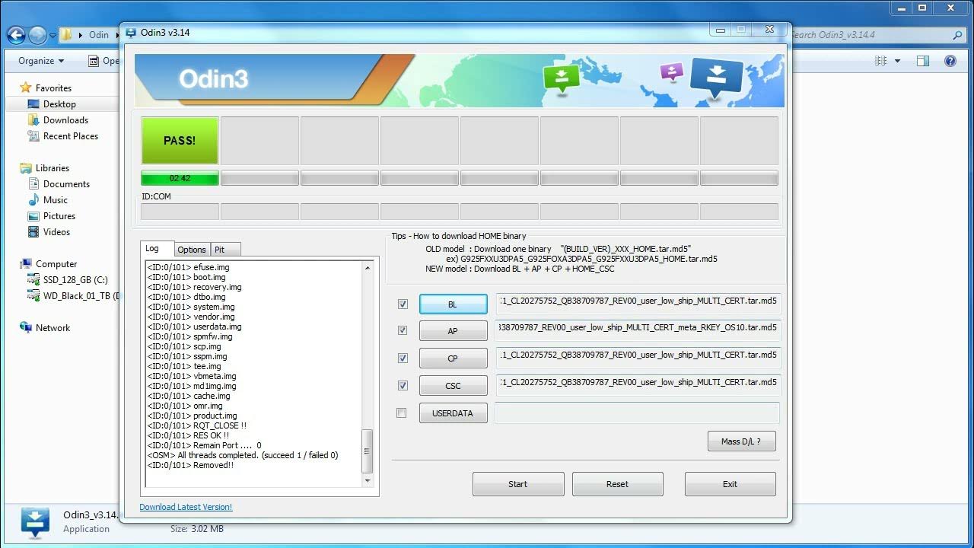974x548 pixels.
Task: Click the Explorer Forward navigation arrow
Action: pos(37,35)
